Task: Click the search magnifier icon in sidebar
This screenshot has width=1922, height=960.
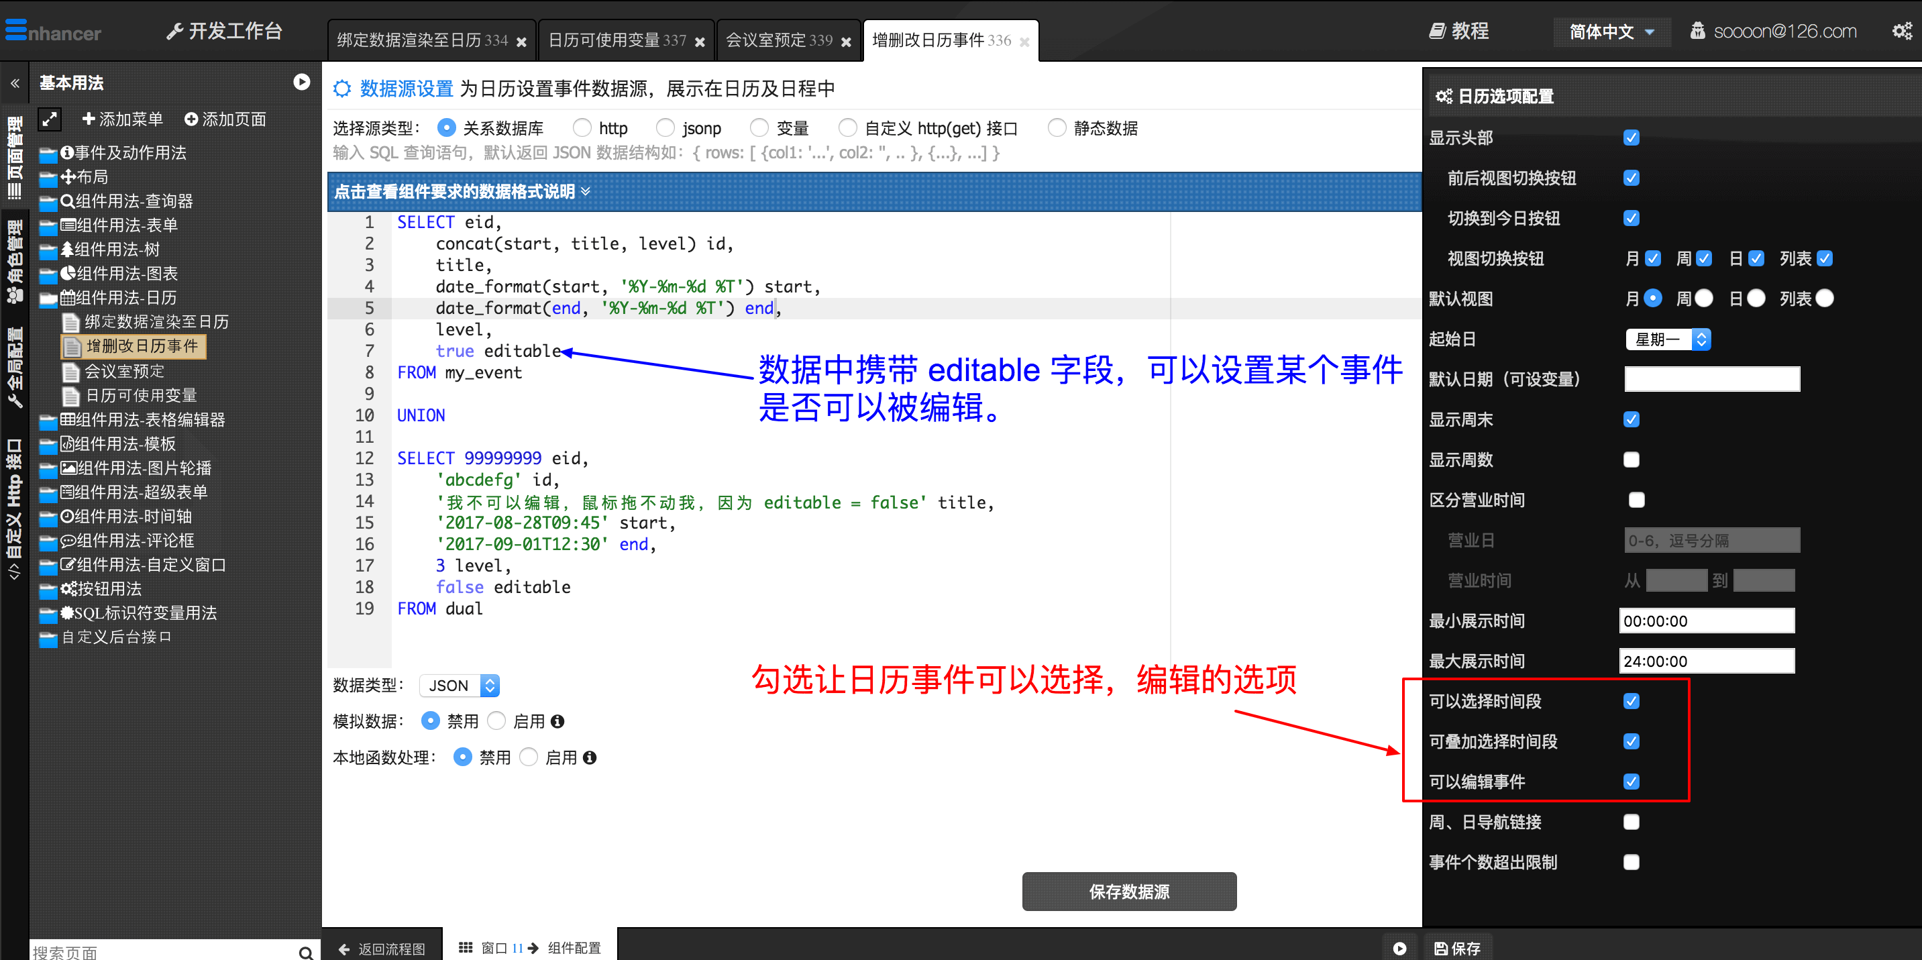Action: click(305, 952)
